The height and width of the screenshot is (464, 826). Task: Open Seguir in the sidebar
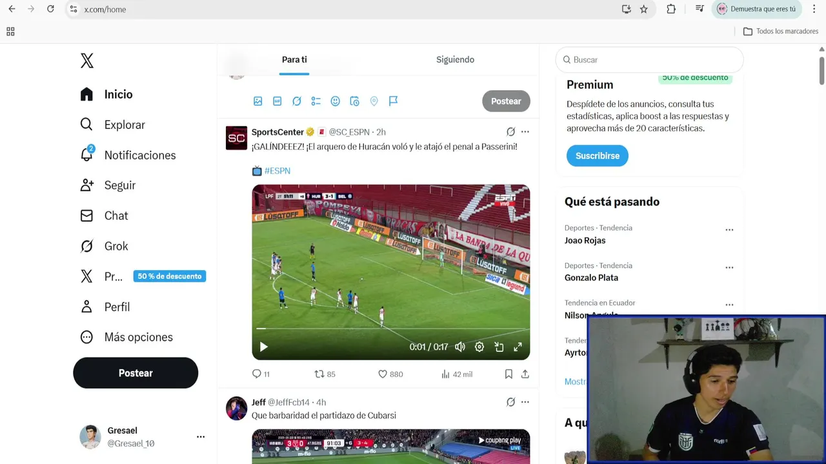(107, 185)
